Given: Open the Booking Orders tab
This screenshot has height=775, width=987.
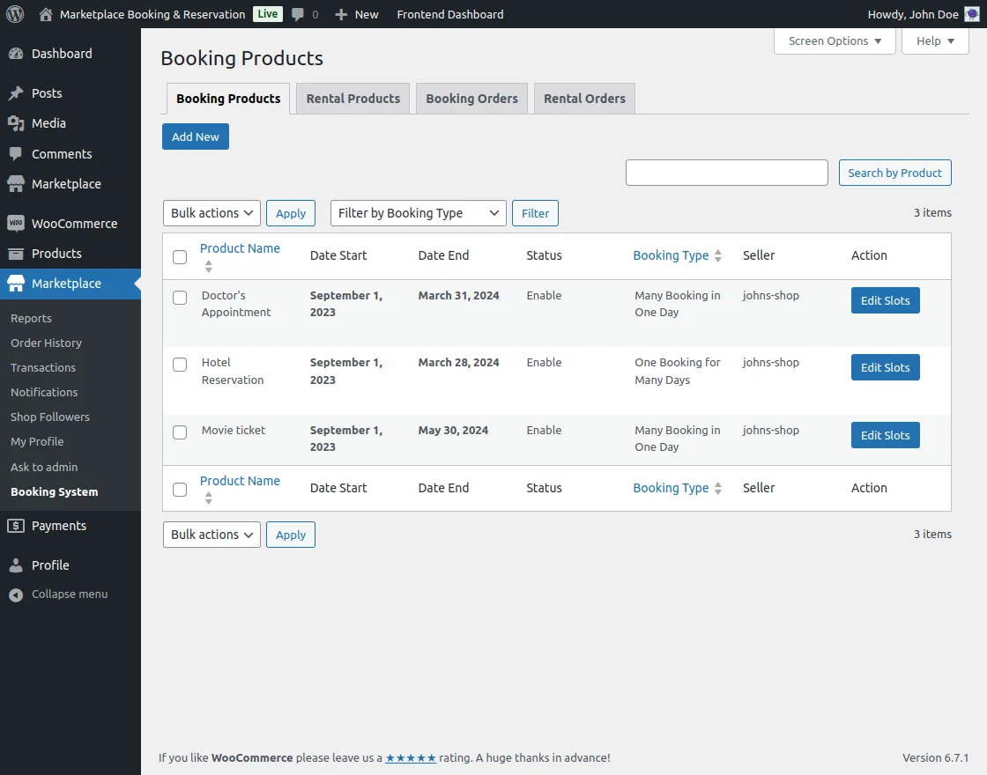Looking at the screenshot, I should [471, 99].
